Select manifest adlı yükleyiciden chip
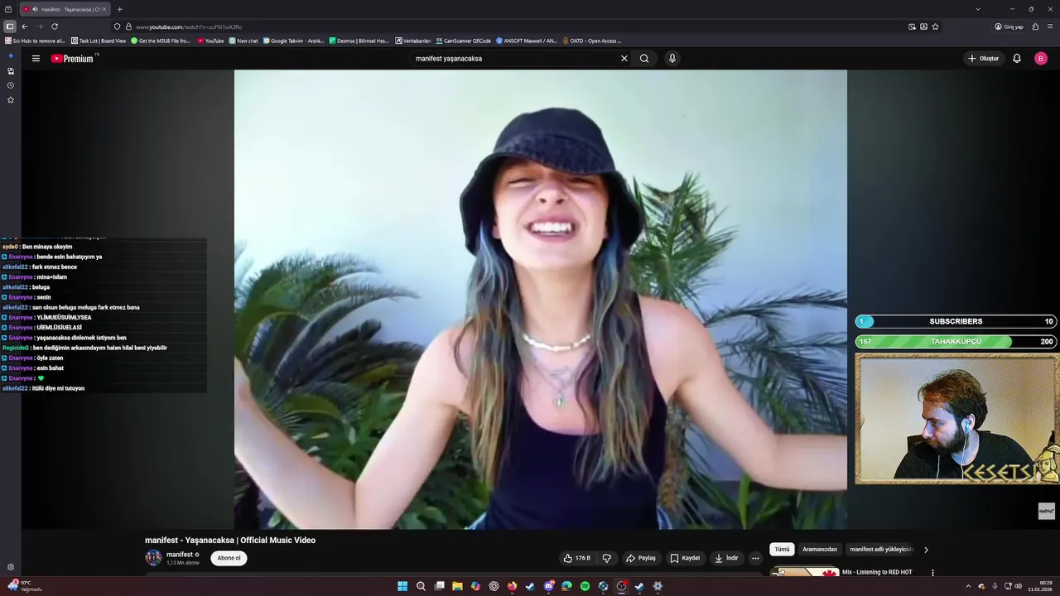Screen dimensions: 1060x596 coord(881,550)
